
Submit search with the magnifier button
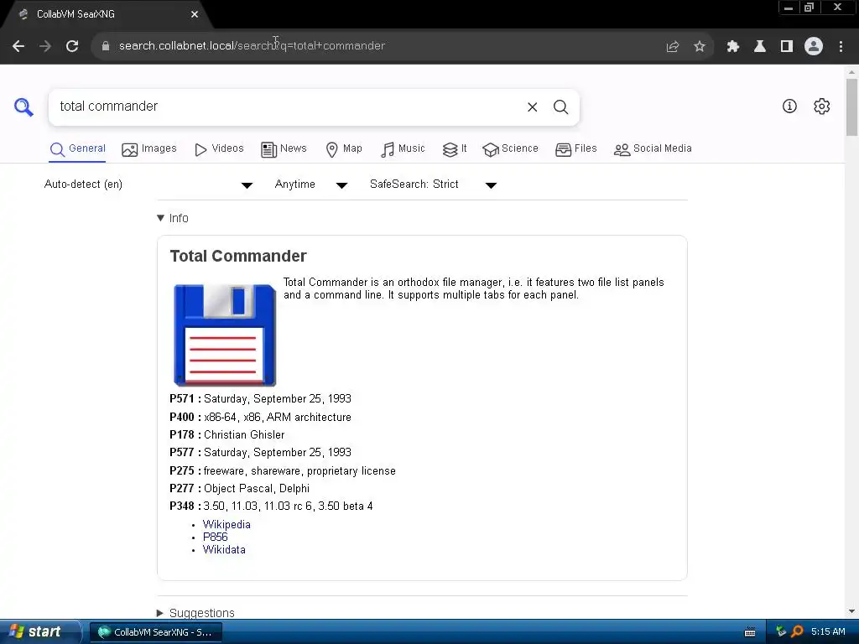(561, 107)
